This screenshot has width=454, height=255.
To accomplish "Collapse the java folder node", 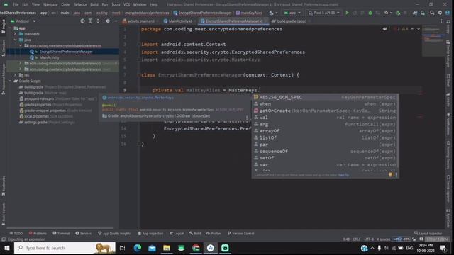I will tap(16, 40).
